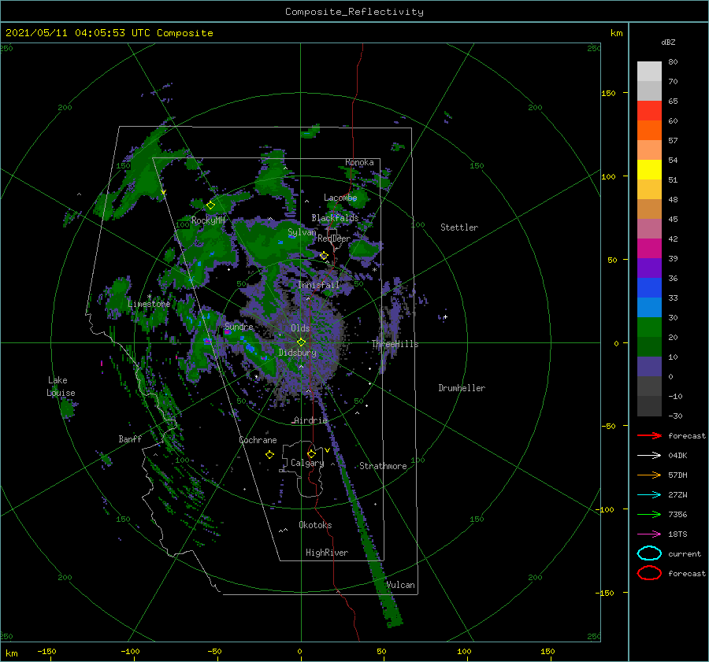Viewport: 709px width, 662px height.
Task: Select the yellow 54 dBZ color swatch
Action: [649, 170]
